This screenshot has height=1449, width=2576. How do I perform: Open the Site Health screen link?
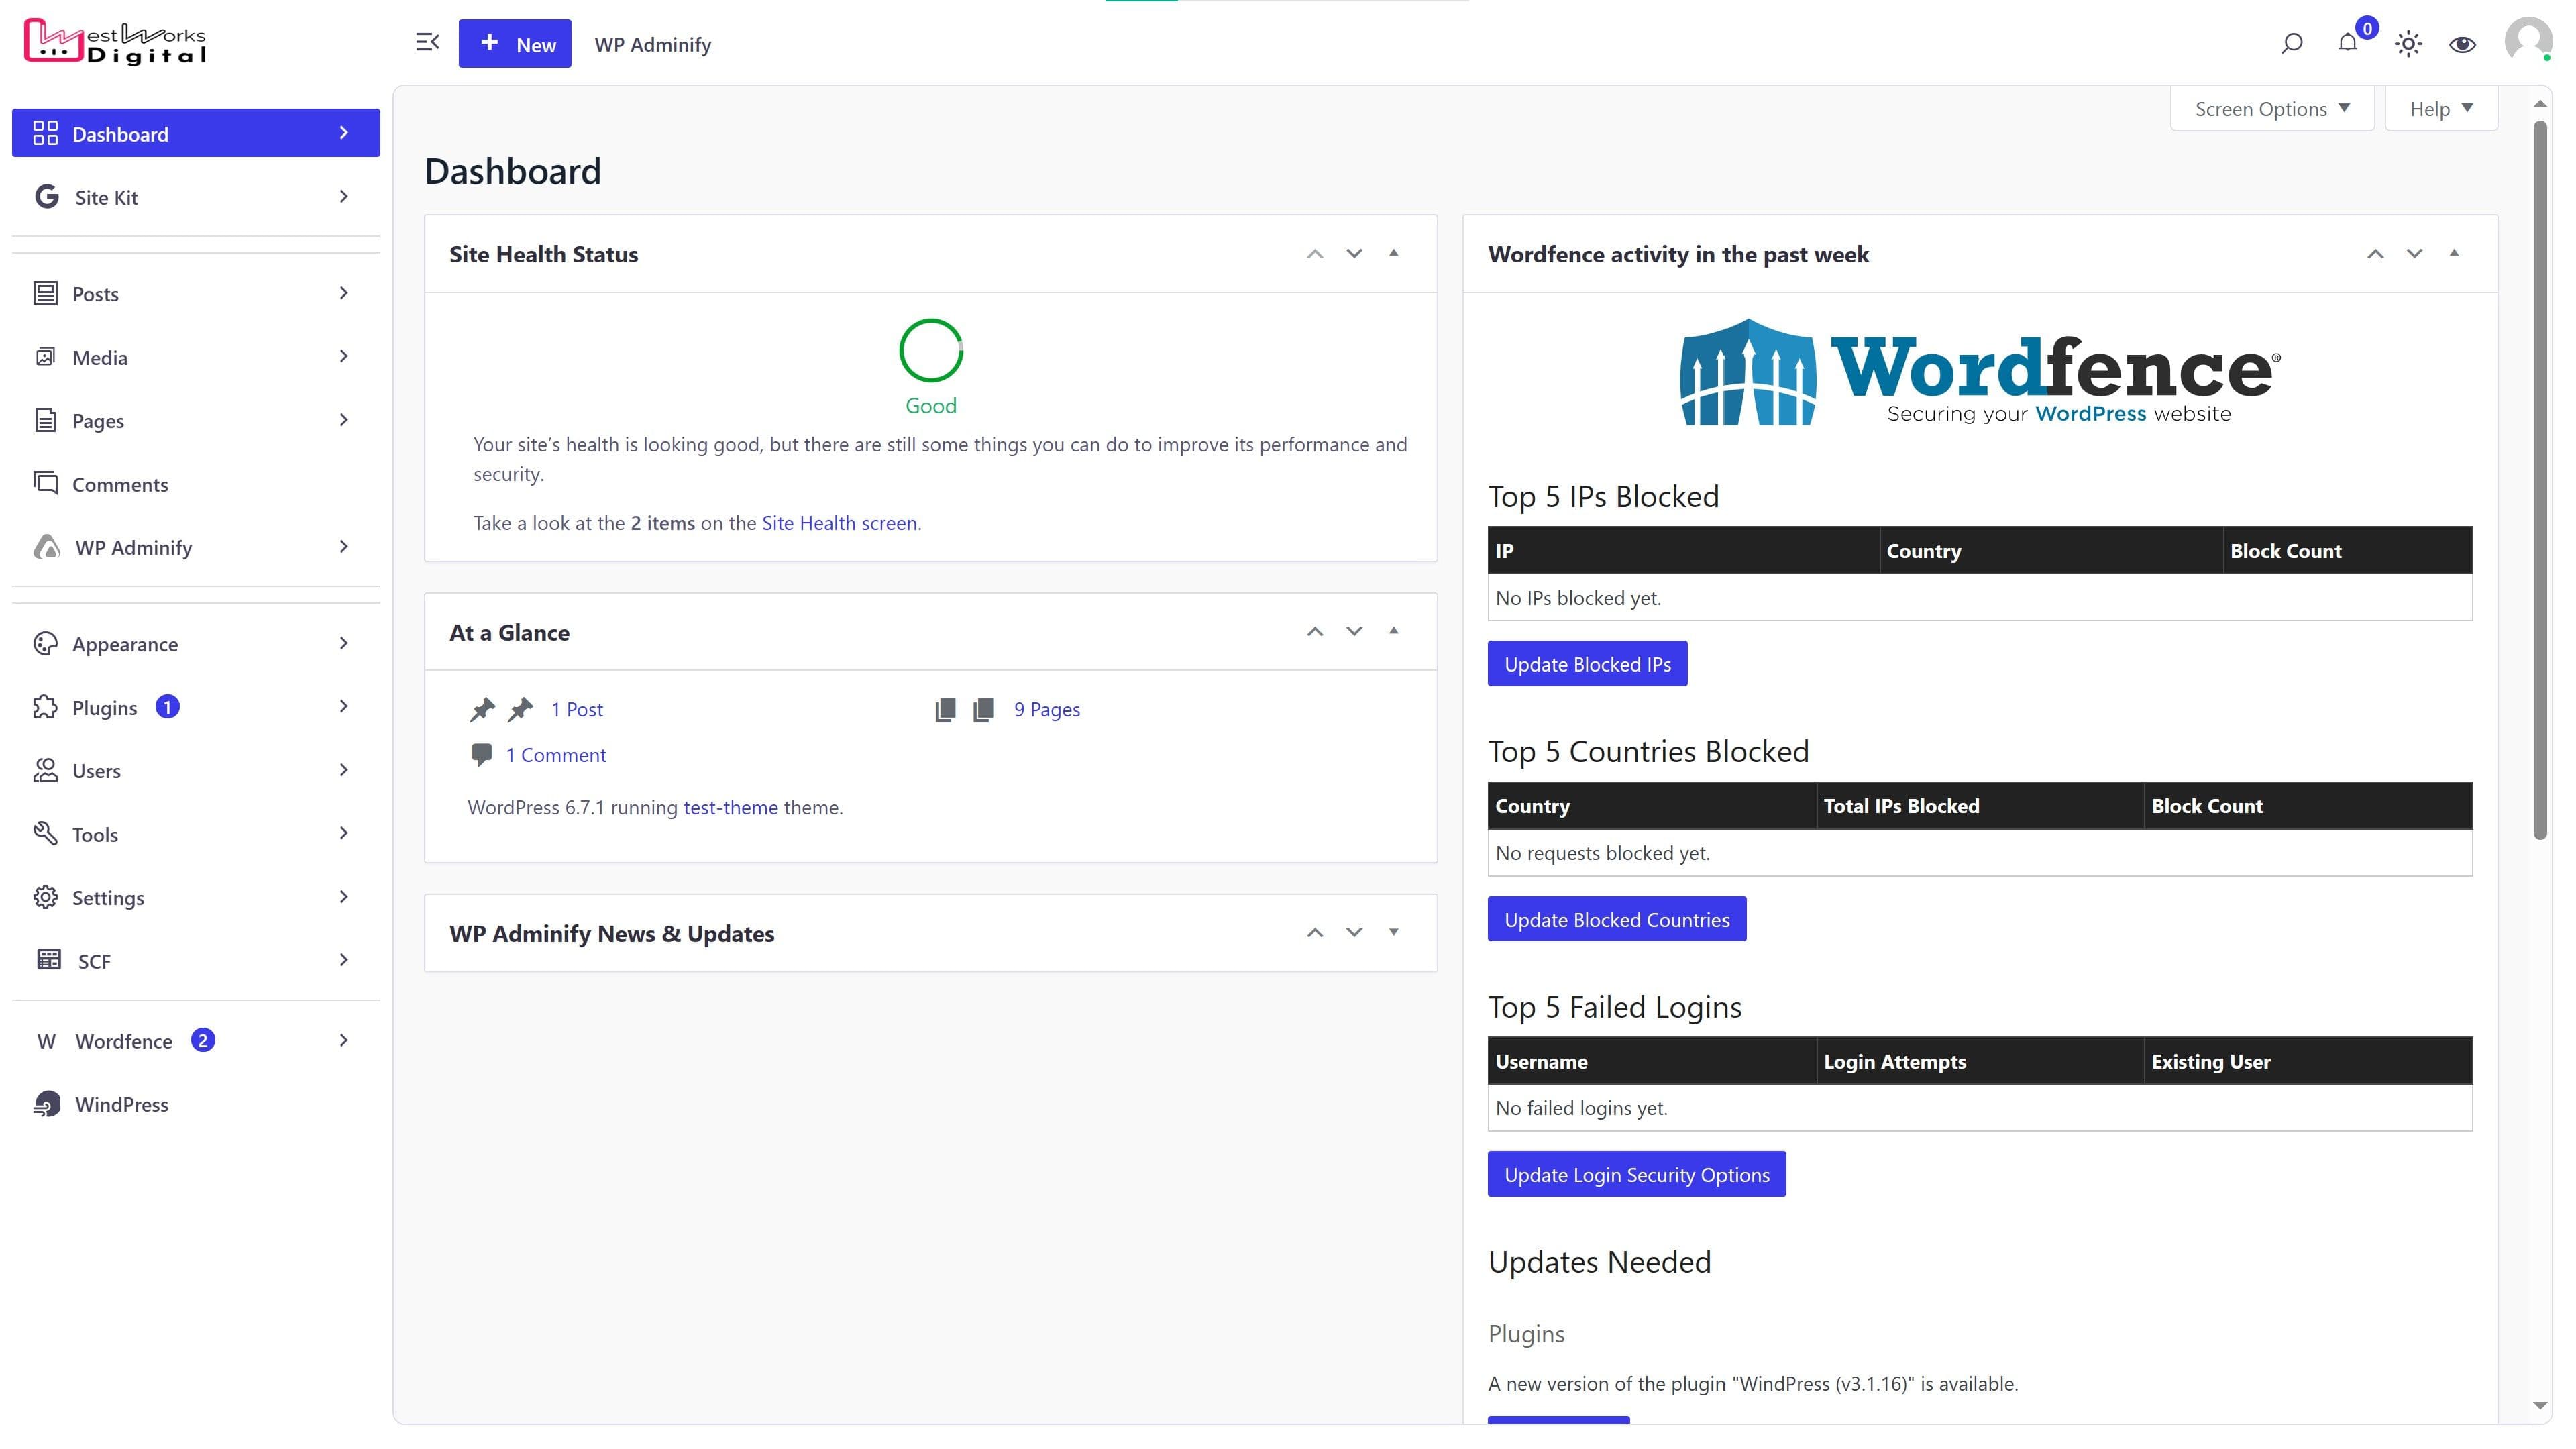838,523
